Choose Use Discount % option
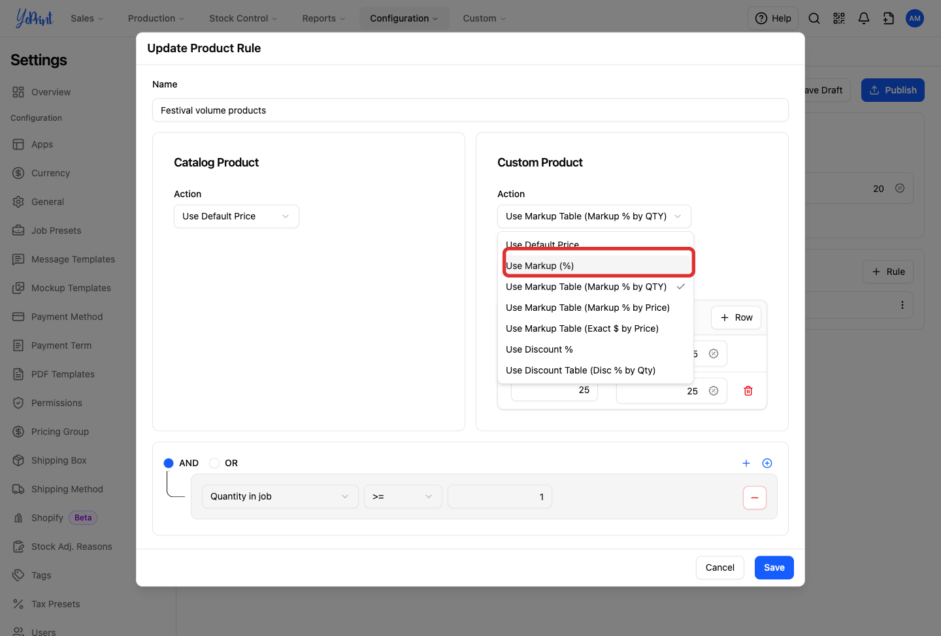The image size is (941, 636). [x=595, y=349]
